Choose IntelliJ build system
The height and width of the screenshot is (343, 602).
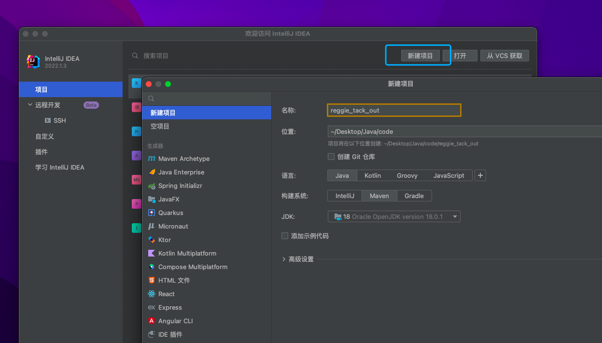point(345,196)
